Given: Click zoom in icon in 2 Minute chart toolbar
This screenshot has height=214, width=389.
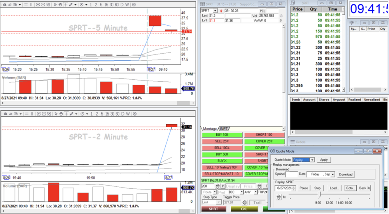Looking at the screenshot, I should pos(39,114).
